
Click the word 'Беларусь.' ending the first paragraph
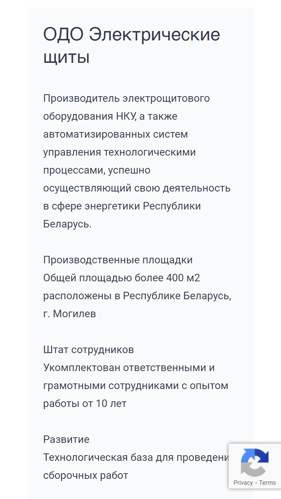click(67, 224)
